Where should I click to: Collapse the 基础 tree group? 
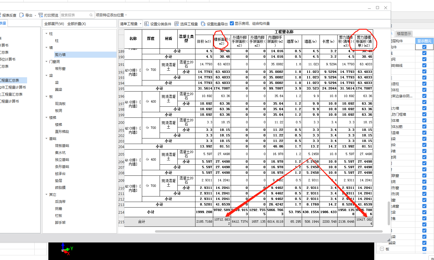(x=47, y=138)
